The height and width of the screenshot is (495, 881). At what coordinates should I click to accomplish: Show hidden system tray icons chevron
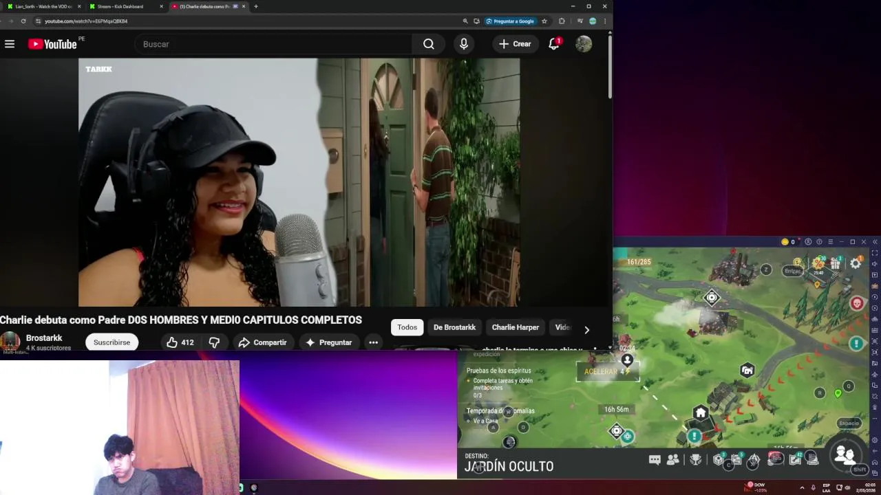[802, 487]
